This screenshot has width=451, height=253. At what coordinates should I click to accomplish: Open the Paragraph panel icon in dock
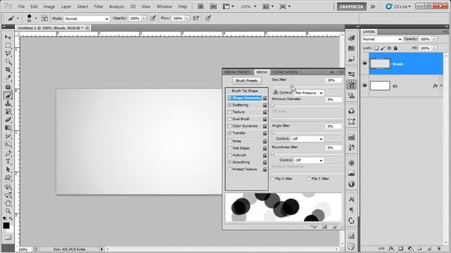[x=352, y=209]
